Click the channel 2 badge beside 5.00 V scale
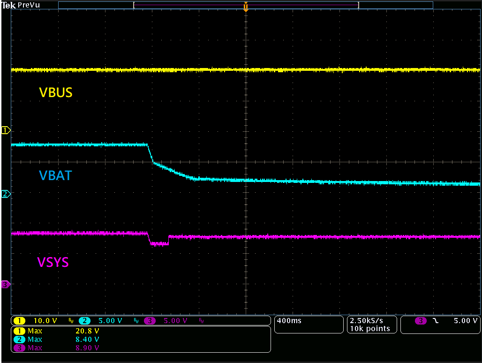Viewport: 482px width, 363px height. click(84, 321)
